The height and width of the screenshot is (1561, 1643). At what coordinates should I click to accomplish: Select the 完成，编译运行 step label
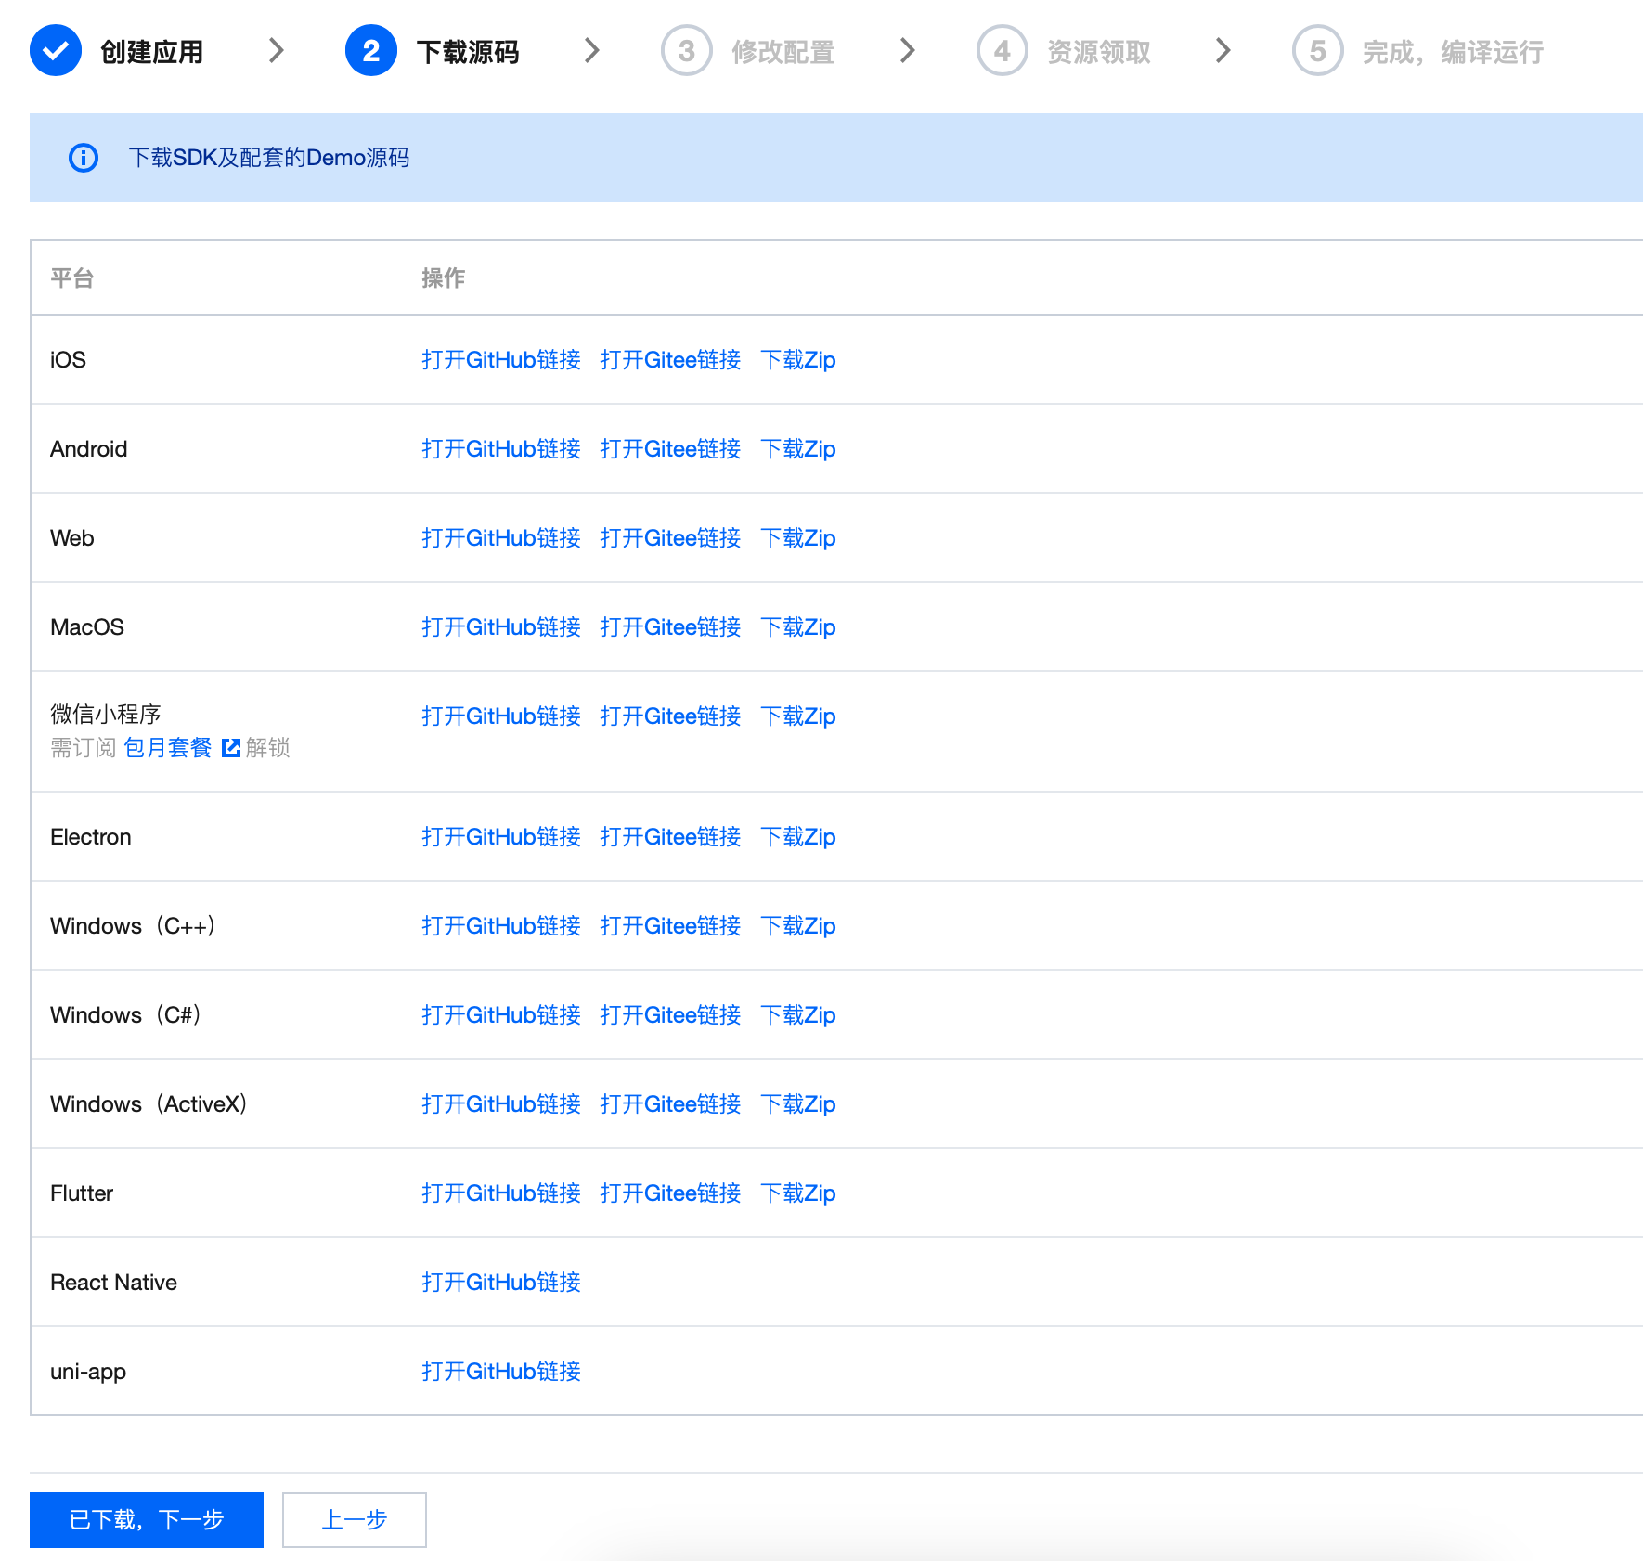pos(1454,52)
